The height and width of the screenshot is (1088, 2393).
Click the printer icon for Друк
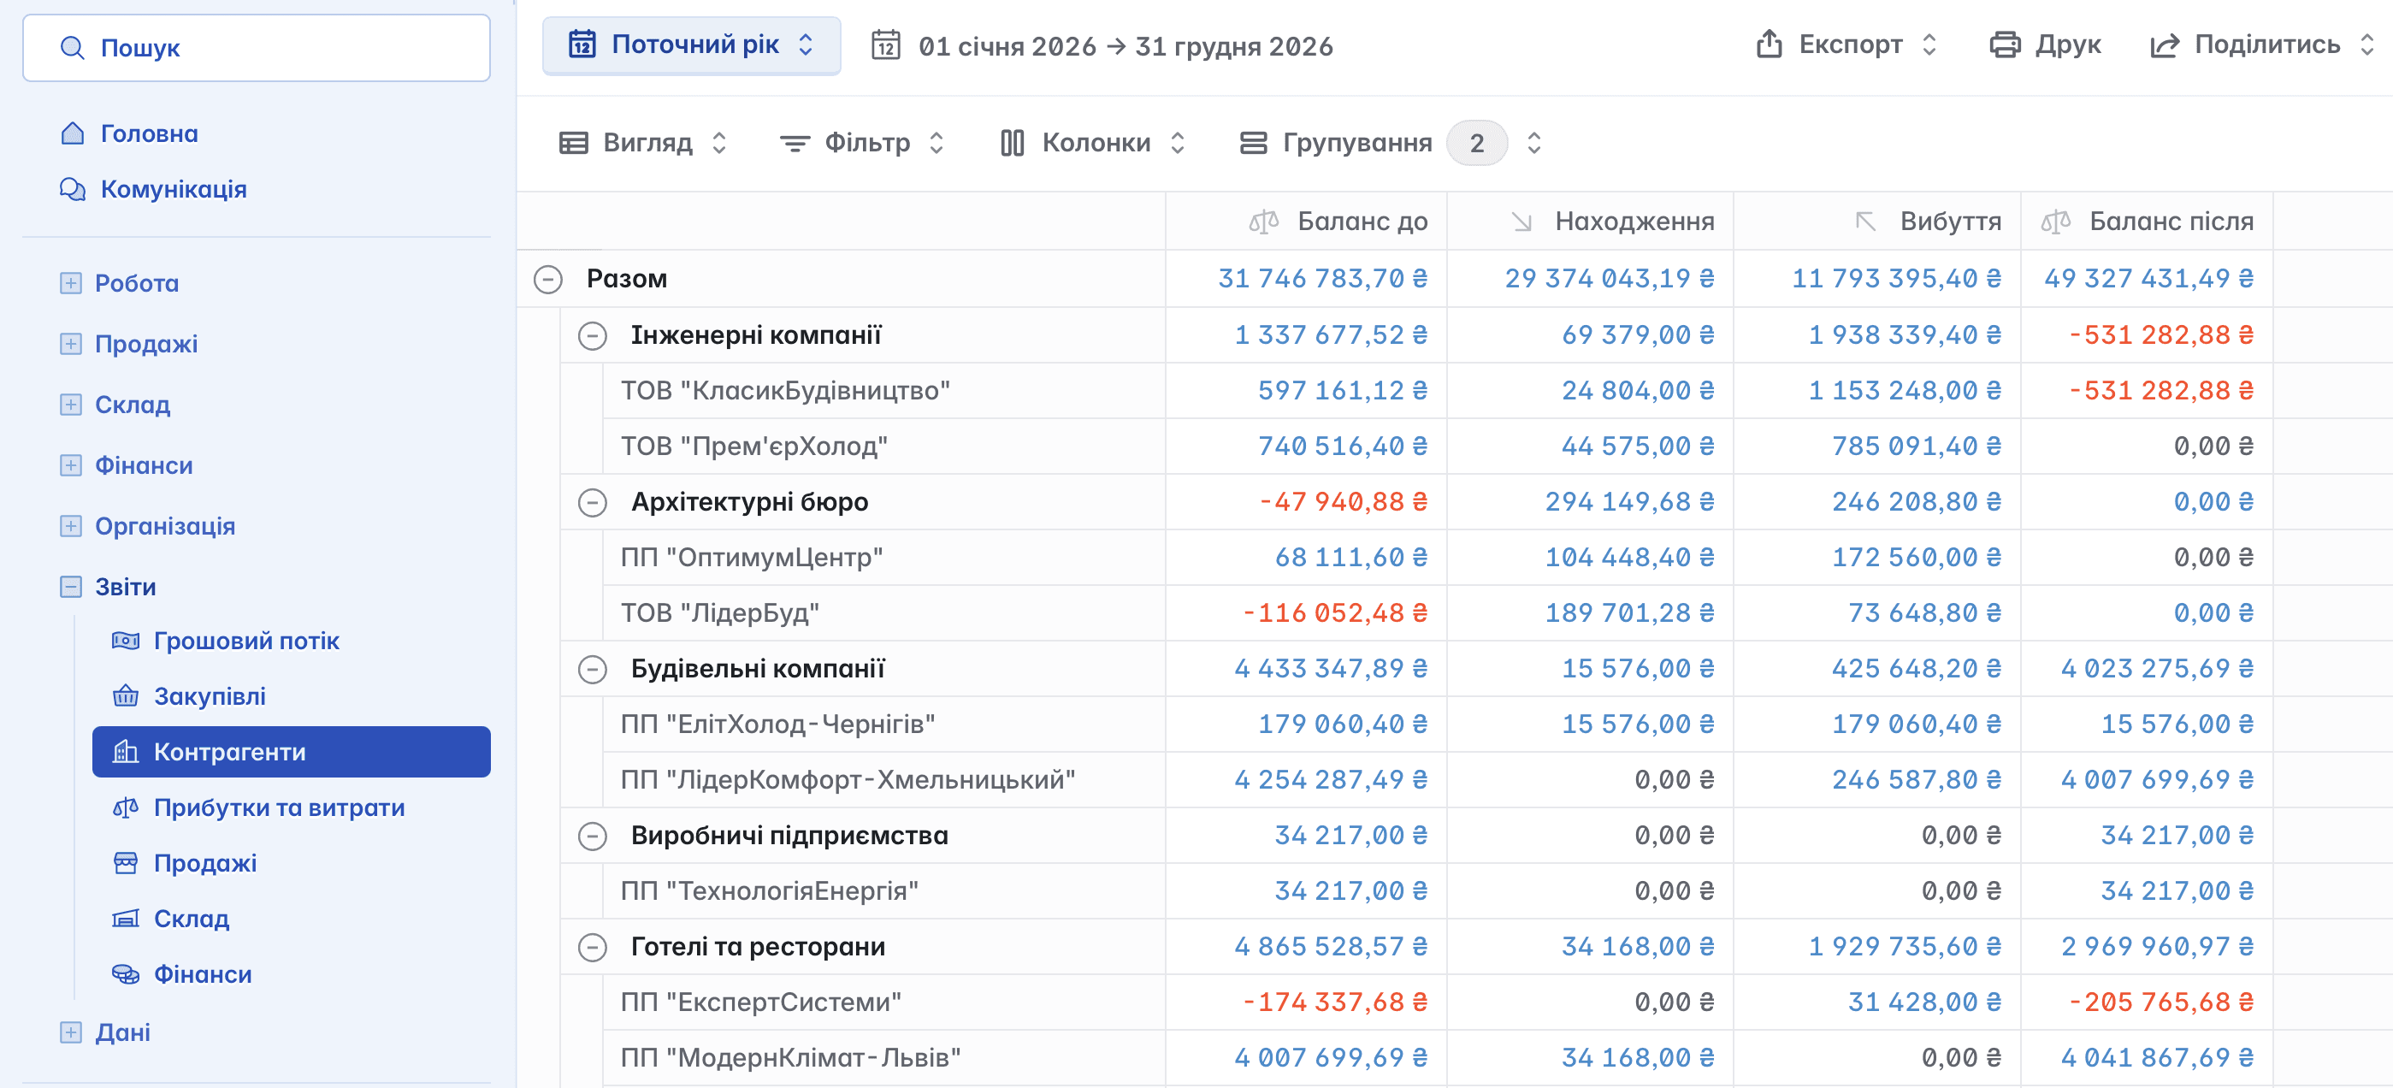click(2004, 44)
